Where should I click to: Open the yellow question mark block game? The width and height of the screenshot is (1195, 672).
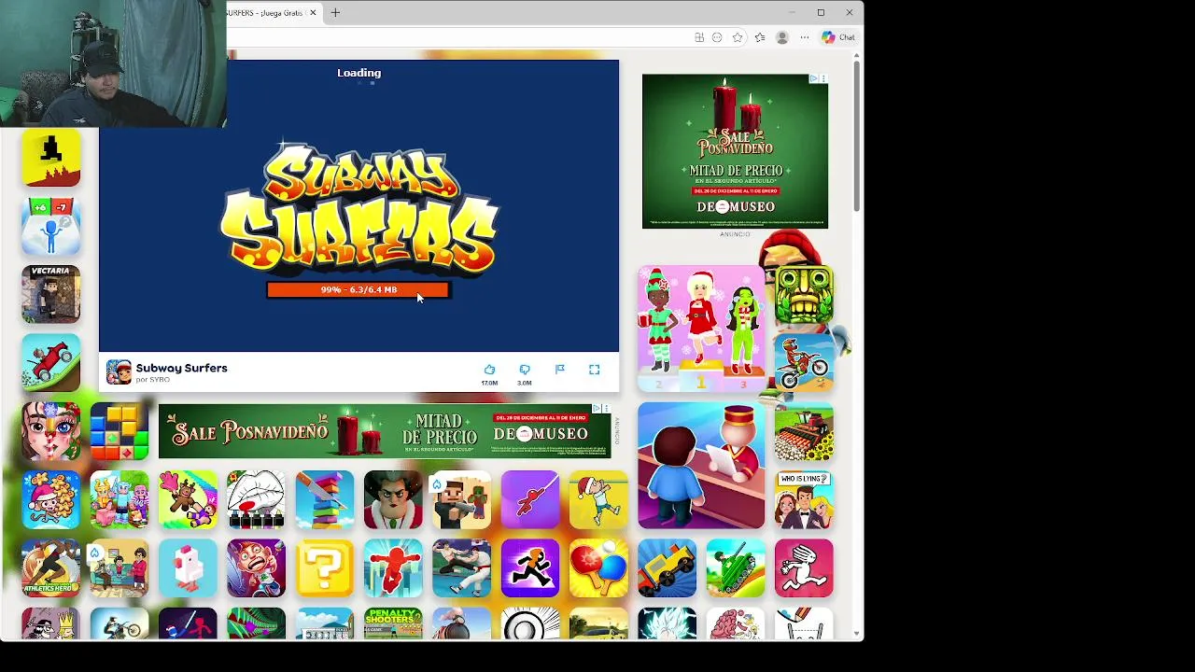pyautogui.click(x=325, y=568)
